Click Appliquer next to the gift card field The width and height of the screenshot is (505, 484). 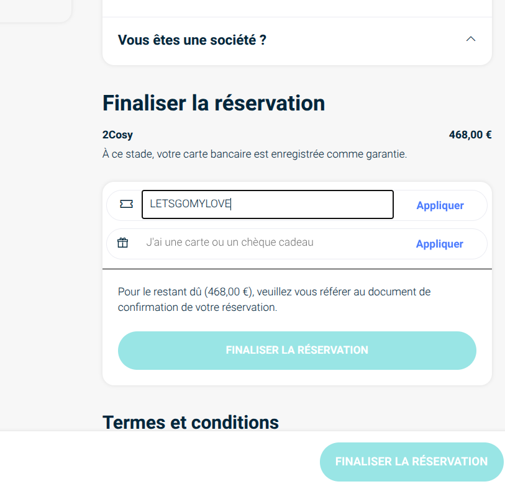coord(439,244)
